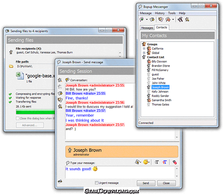Click in the Type your message text box
Viewport: 223px width, 194px height.
pos(120,172)
